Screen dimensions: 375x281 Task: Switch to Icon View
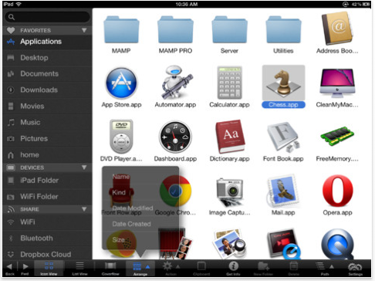[49, 268]
